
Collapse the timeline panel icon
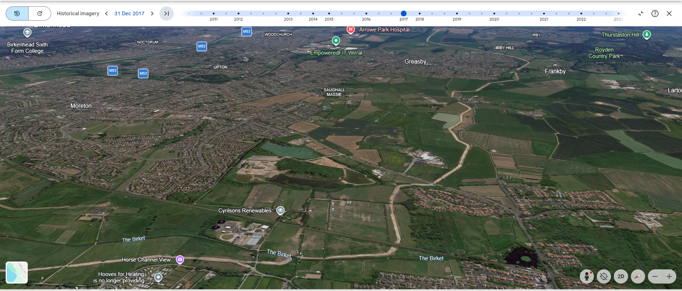click(x=641, y=13)
